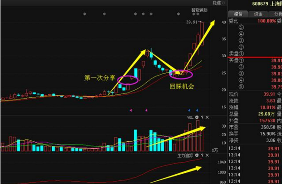282x184 pixels.
Task: Collapse the panel using 隐藏 arrows
Action: pos(219,3)
